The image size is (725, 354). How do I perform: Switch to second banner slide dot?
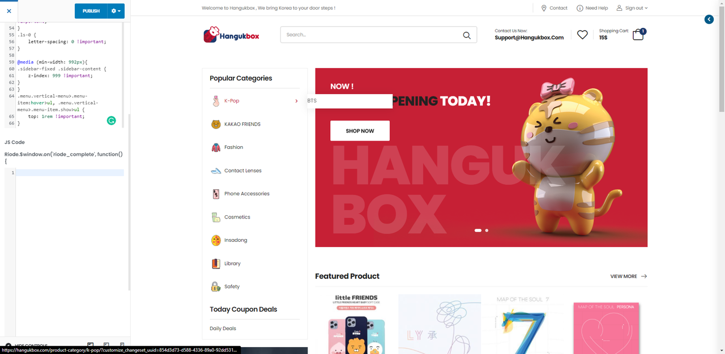[x=487, y=231]
